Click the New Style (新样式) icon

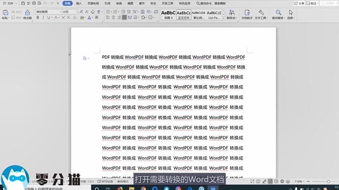(231, 14)
